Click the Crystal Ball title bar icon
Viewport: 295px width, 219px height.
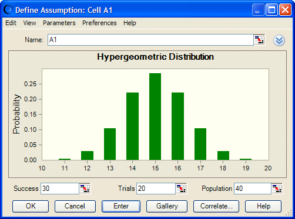pyautogui.click(x=8, y=9)
